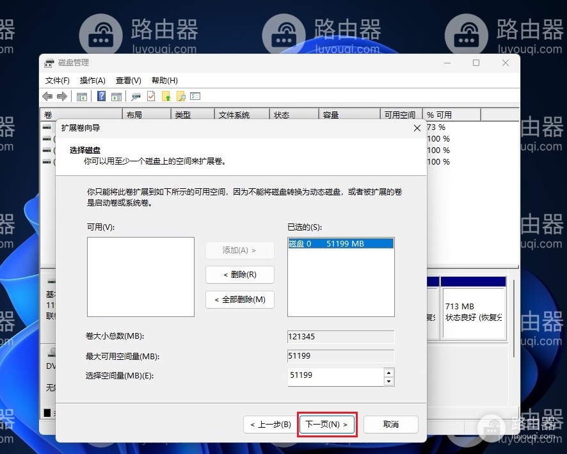Click the connect/rescan disk toolbar icon
Viewport: 567px width, 454px height.
136,97
